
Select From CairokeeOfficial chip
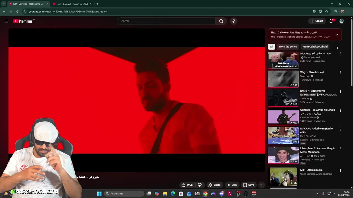315,47
